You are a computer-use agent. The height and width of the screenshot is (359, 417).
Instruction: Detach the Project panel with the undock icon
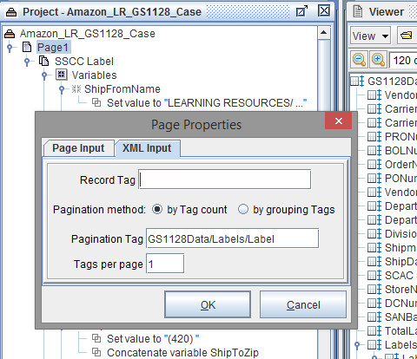[x=301, y=11]
